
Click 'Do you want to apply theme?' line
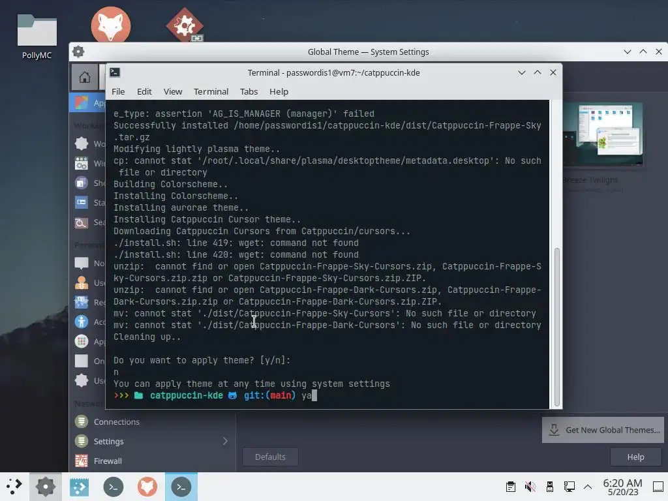(202, 360)
